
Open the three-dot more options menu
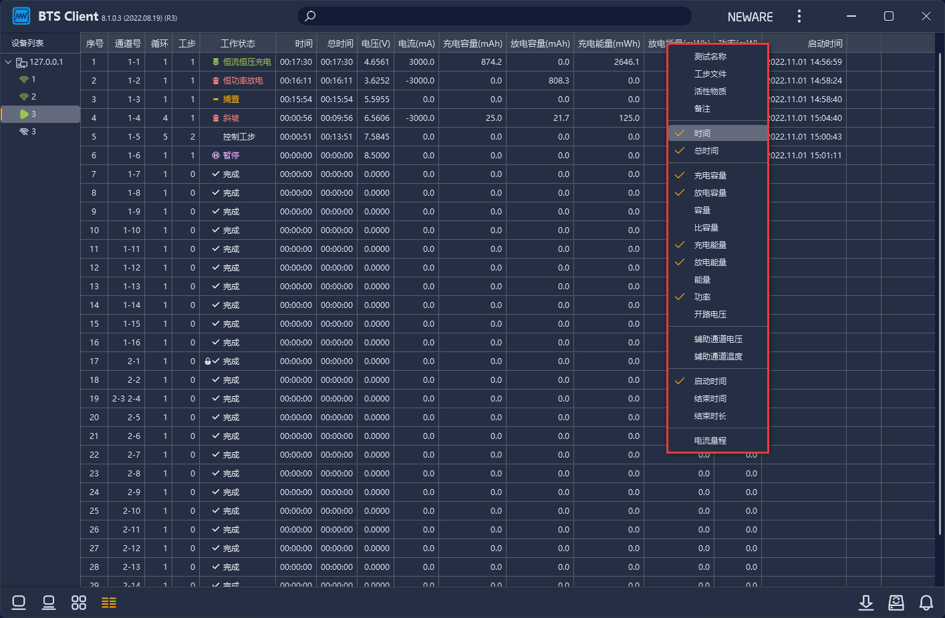point(799,16)
